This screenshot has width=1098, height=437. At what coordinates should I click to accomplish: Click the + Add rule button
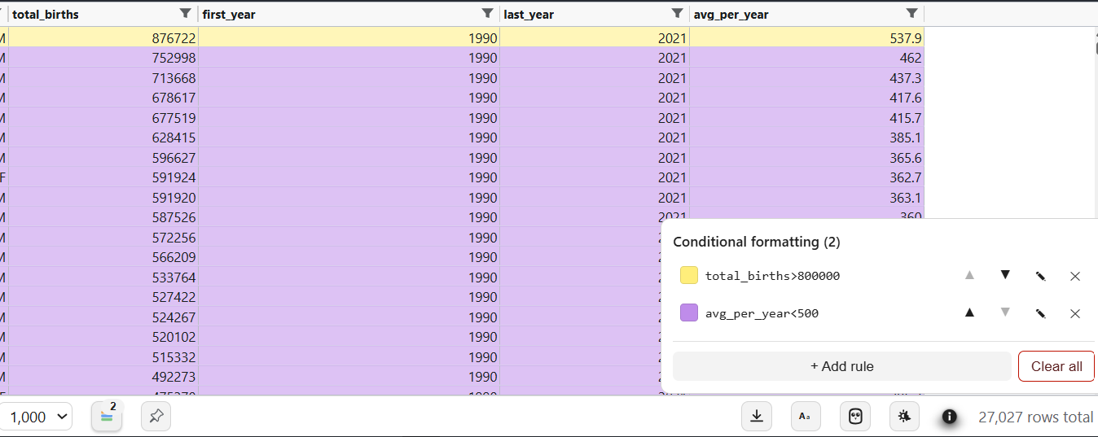(x=842, y=366)
